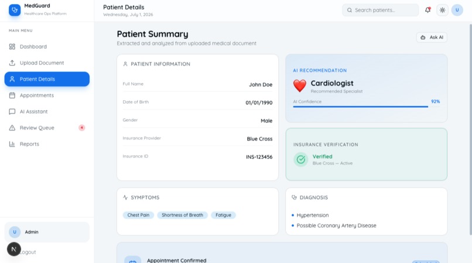This screenshot has width=472, height=263.
Task: Click the Logout link
Action: click(x=28, y=252)
